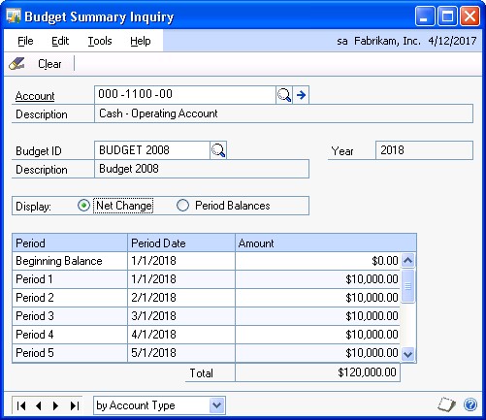Screen dimensions: 486x420
Task: Click the underlined Account link label
Action: coord(35,96)
